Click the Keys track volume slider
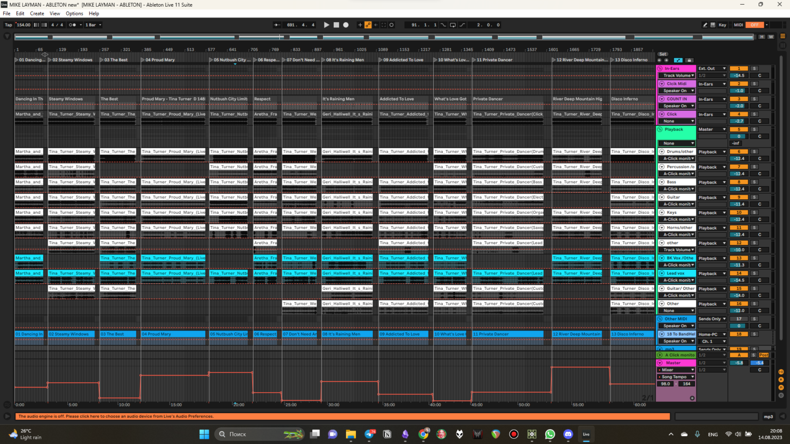The width and height of the screenshot is (790, 444). pyautogui.click(x=739, y=219)
